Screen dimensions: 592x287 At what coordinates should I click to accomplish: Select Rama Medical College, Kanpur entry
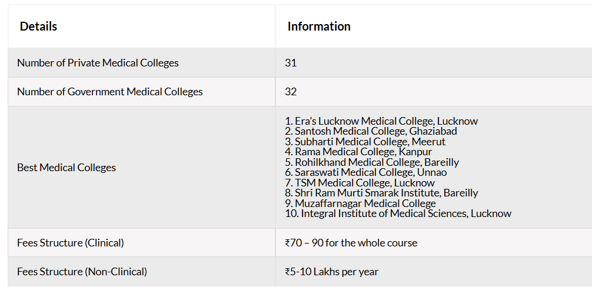[359, 152]
